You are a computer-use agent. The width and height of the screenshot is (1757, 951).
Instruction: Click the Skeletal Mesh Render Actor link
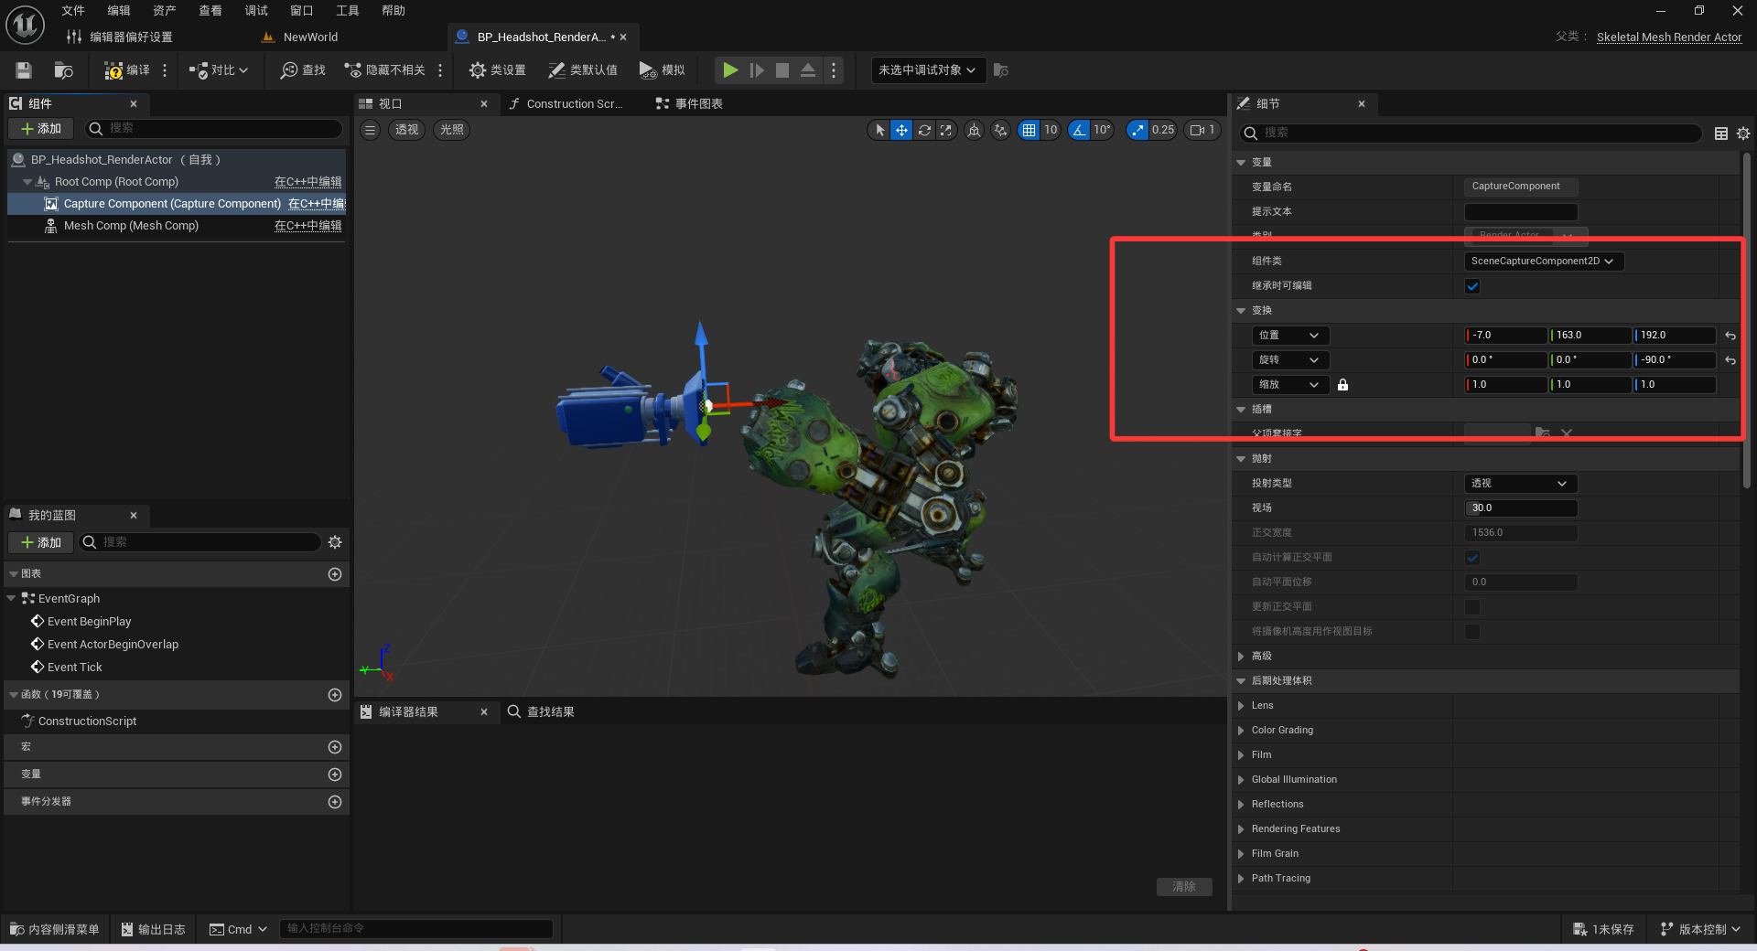[x=1669, y=37]
